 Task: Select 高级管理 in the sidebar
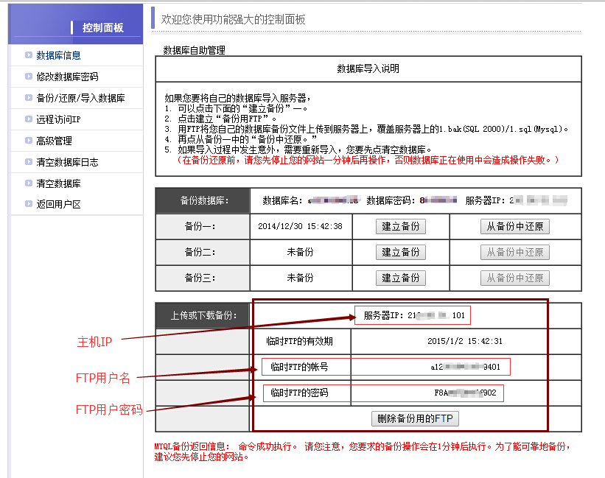coord(54,141)
